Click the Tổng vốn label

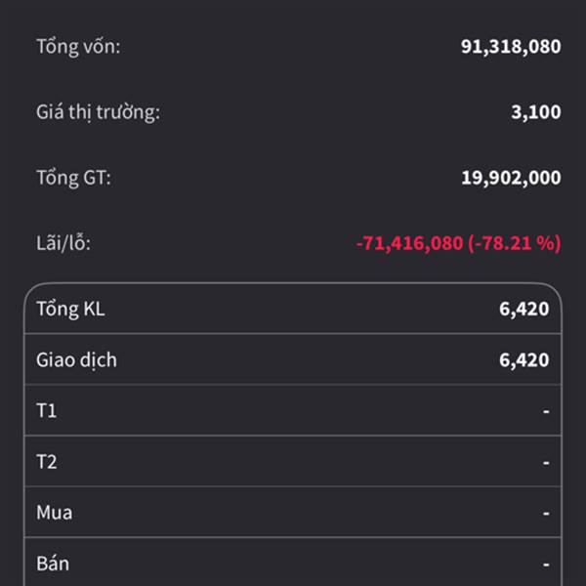coord(78,46)
